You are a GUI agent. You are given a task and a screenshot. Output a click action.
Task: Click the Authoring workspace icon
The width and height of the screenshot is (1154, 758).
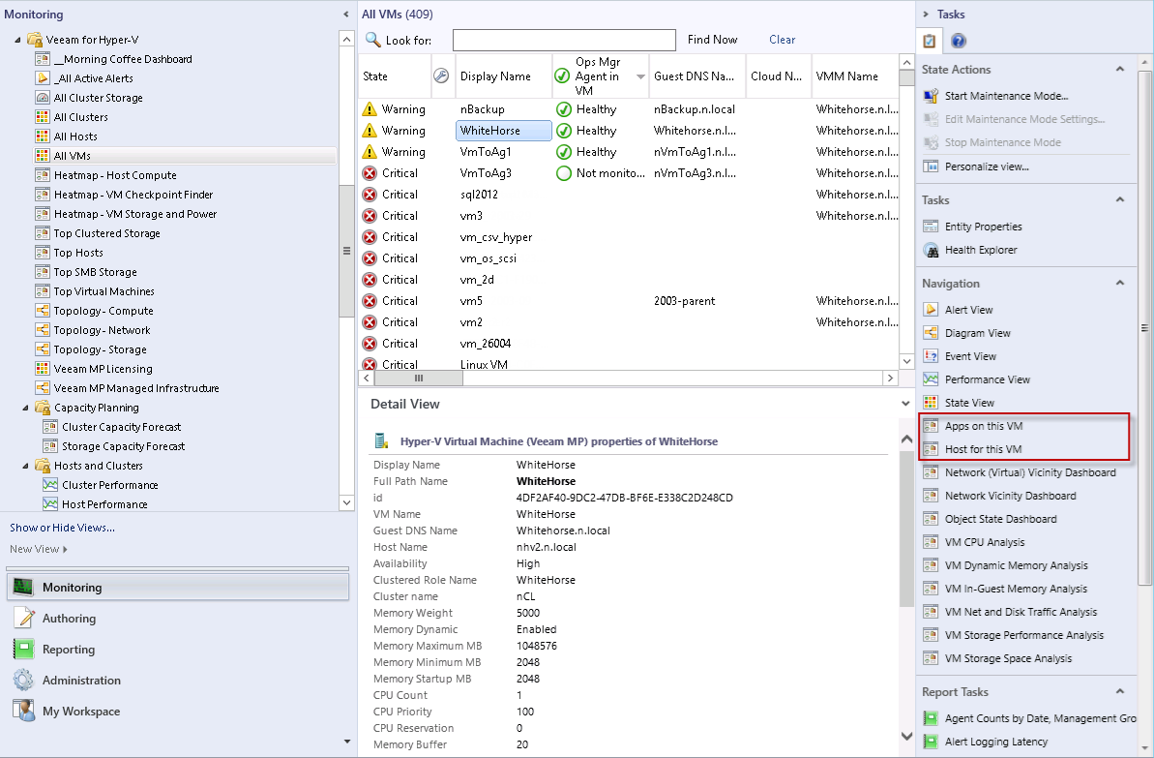tap(23, 618)
